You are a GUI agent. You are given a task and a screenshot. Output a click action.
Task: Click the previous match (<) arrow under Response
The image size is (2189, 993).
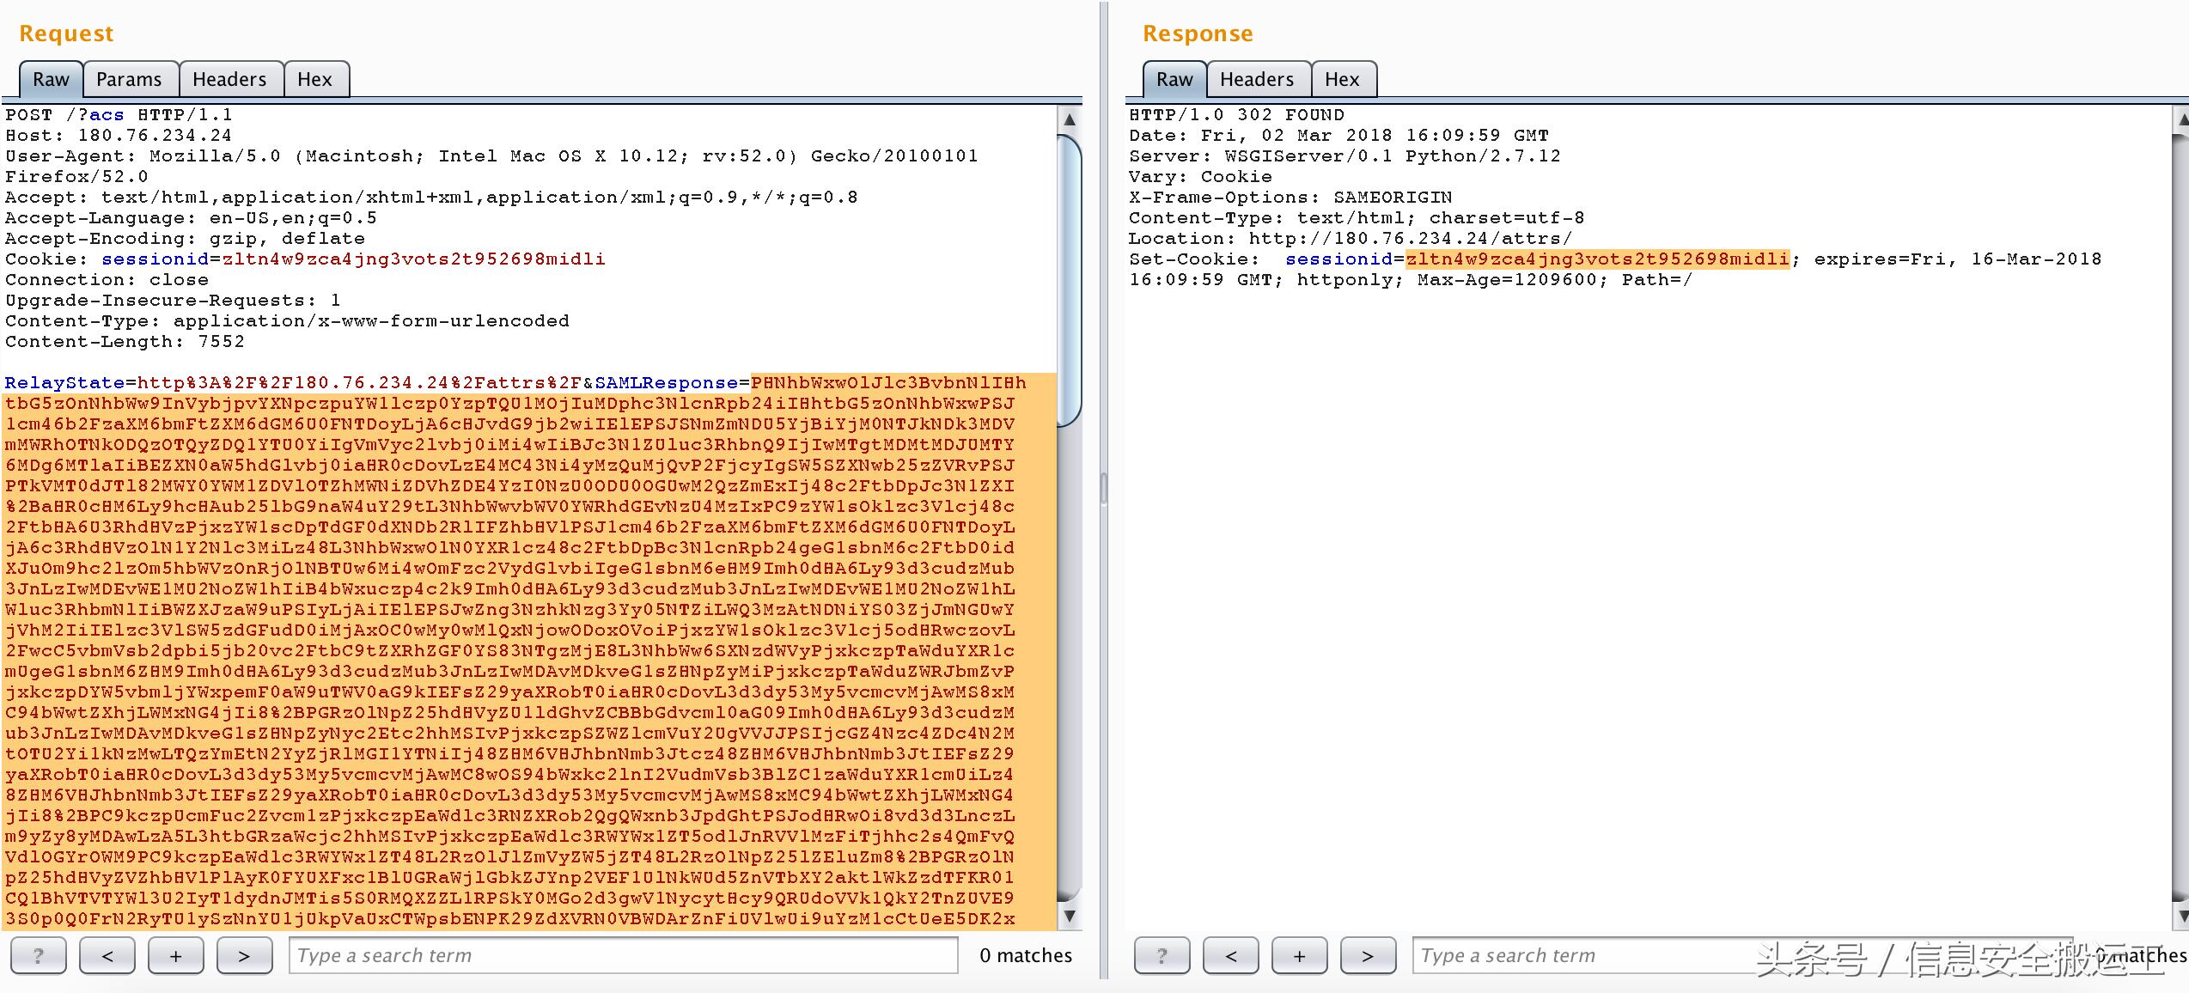click(x=1230, y=954)
